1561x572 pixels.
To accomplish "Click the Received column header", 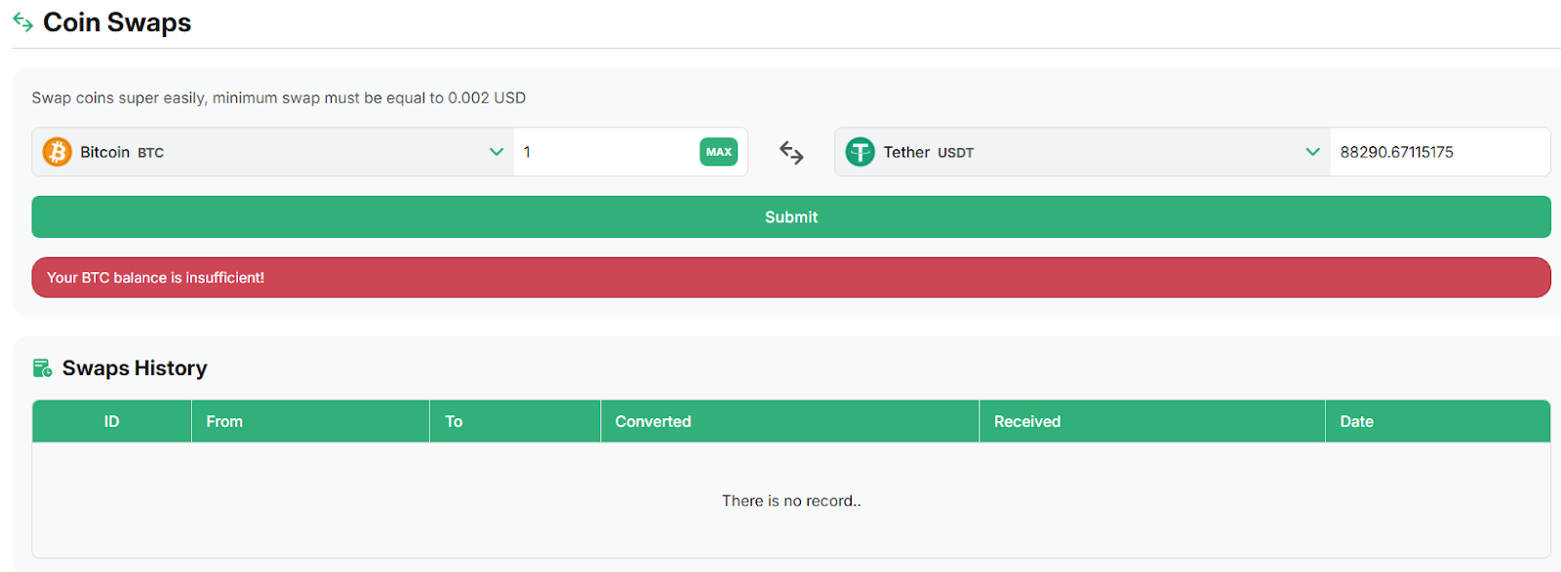I will pyautogui.click(x=1152, y=422).
